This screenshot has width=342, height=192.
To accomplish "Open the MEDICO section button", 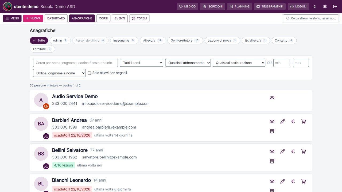I will (187, 6).
